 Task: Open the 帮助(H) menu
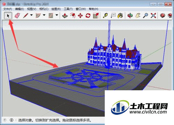94,9
